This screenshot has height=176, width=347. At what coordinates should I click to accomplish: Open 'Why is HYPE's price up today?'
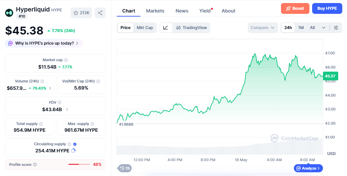(44, 43)
